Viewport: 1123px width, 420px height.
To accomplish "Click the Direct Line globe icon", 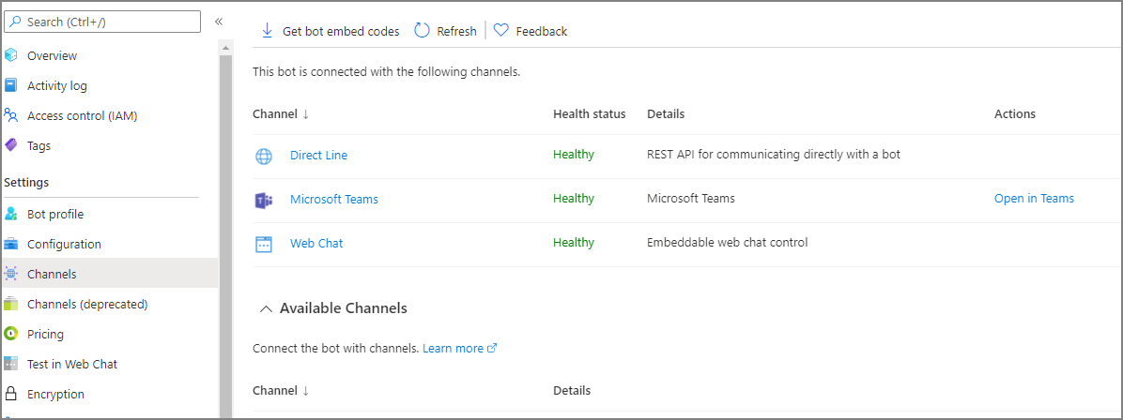I will 264,156.
